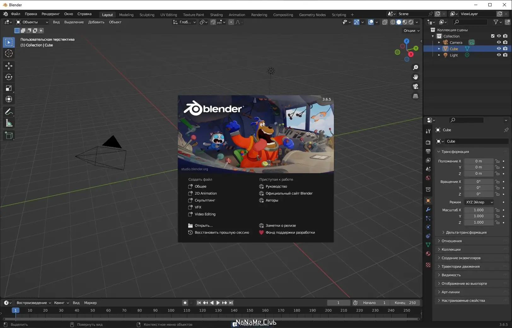Toggle X-ray display mode

(385, 22)
